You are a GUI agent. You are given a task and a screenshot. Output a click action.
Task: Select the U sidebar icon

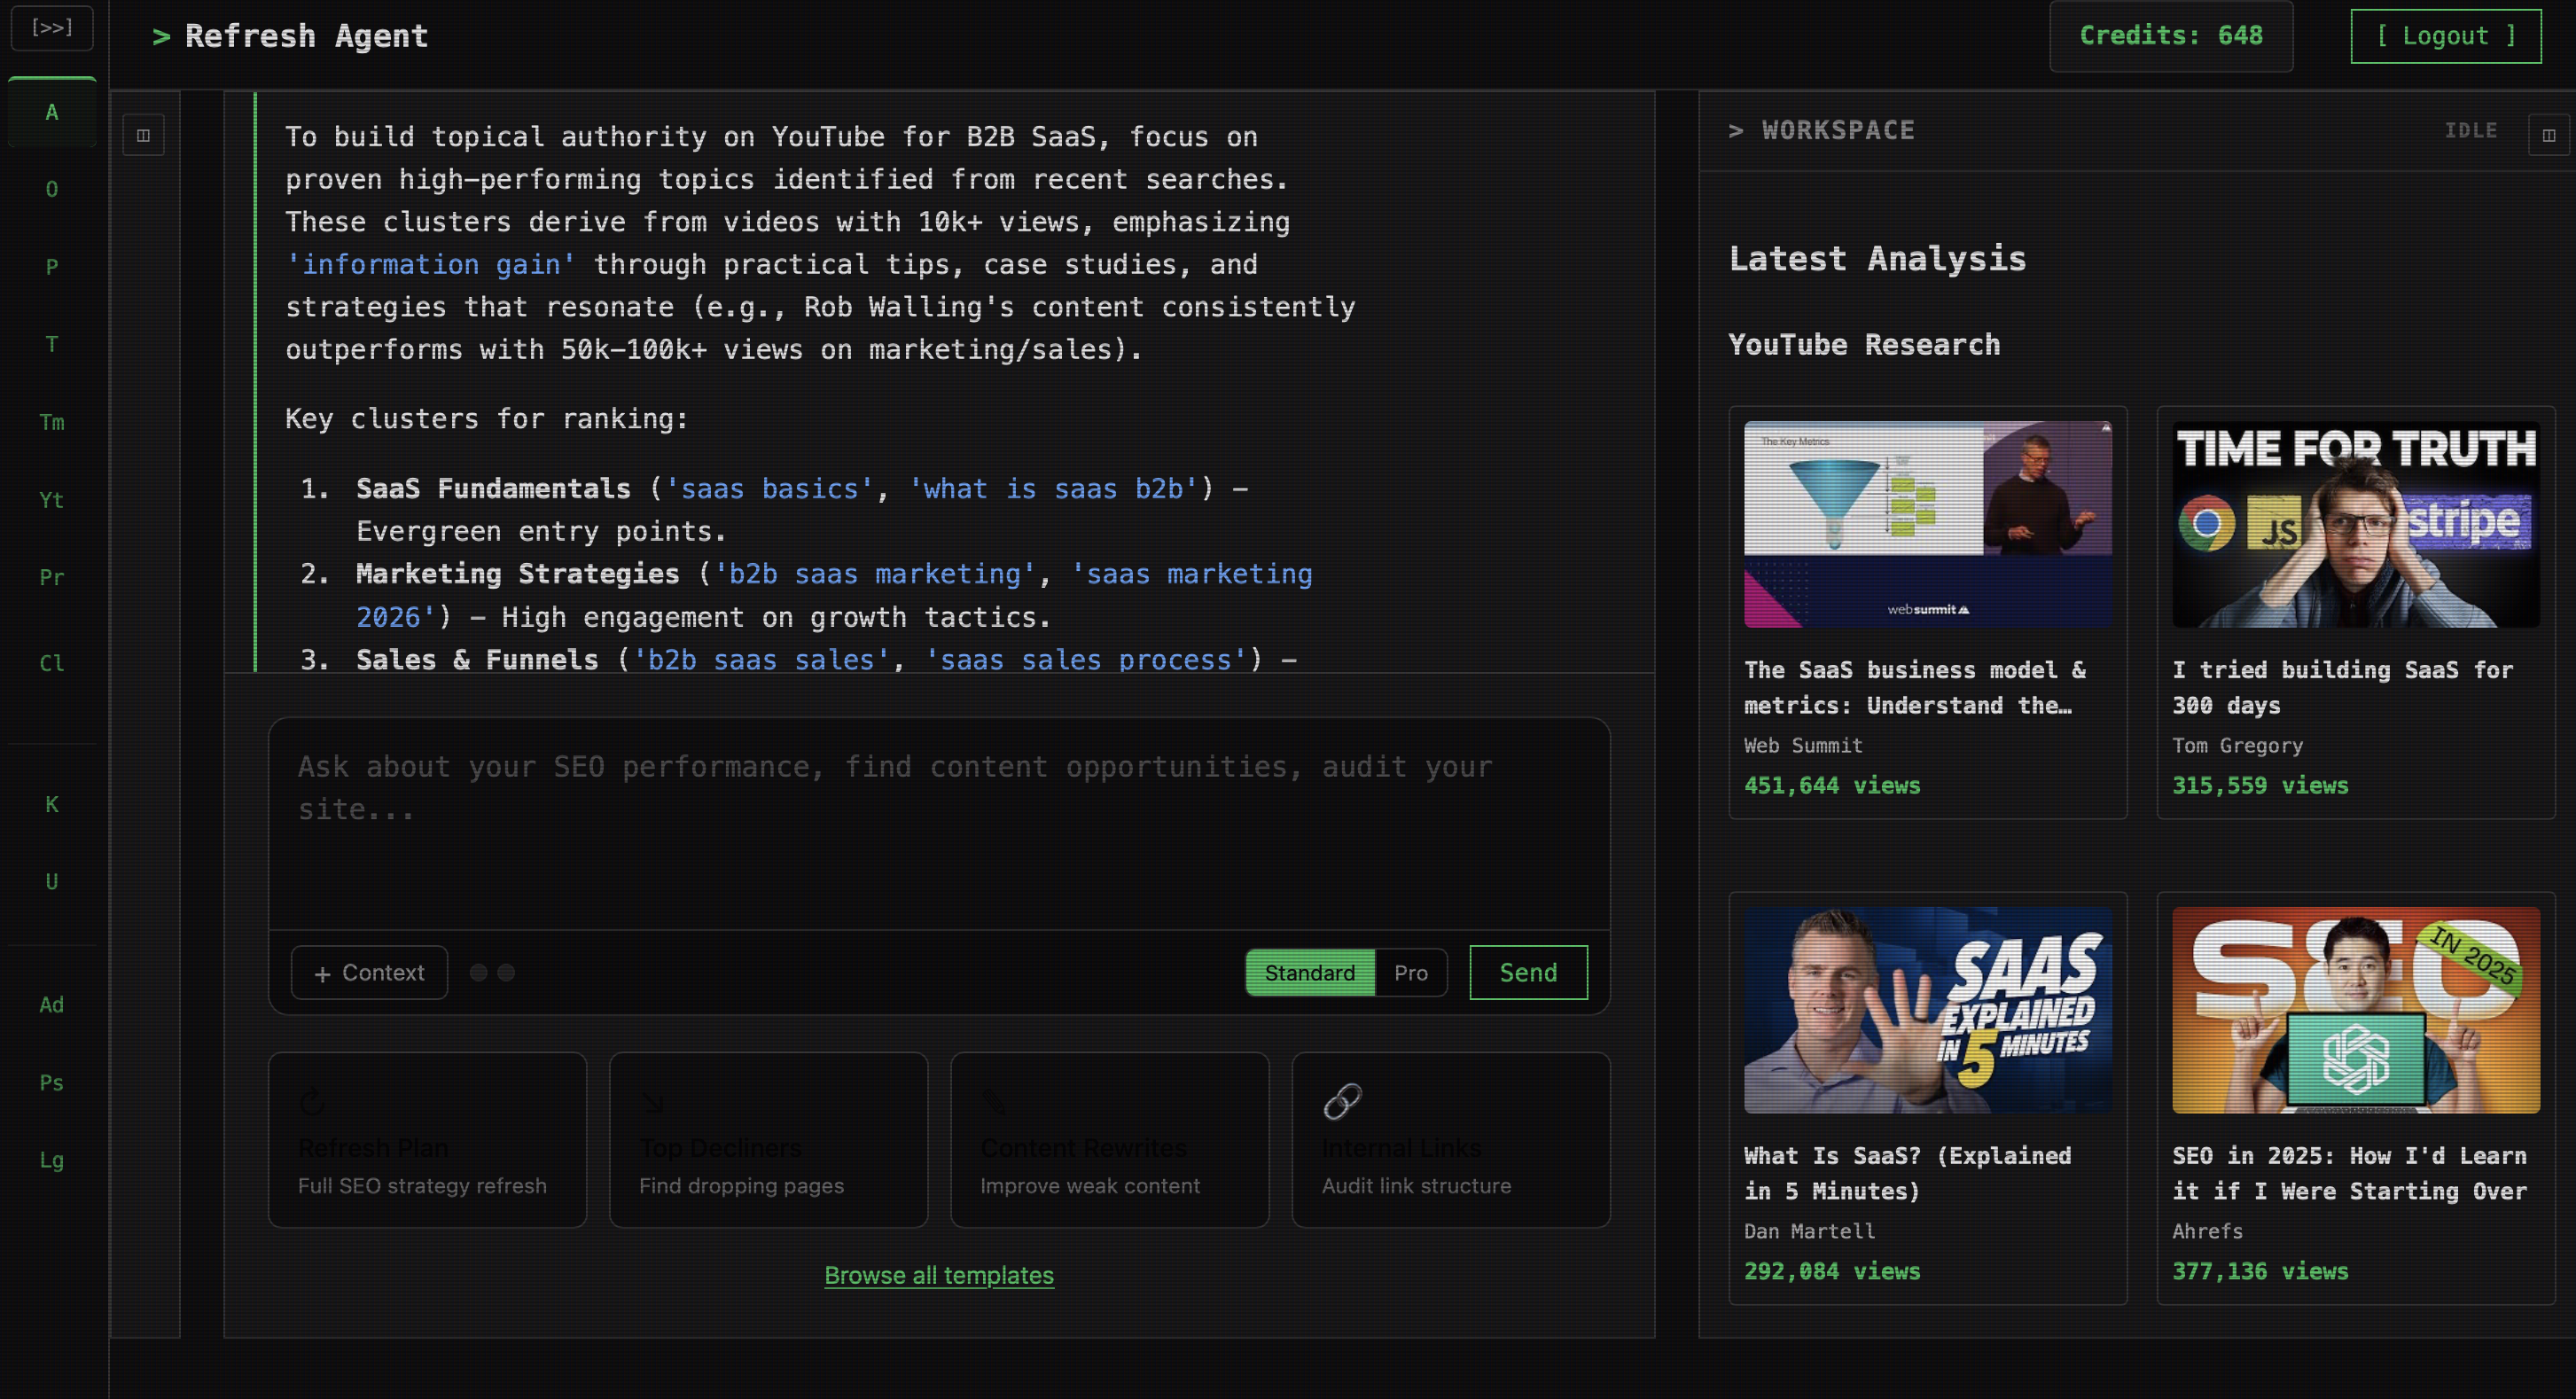pos(51,880)
